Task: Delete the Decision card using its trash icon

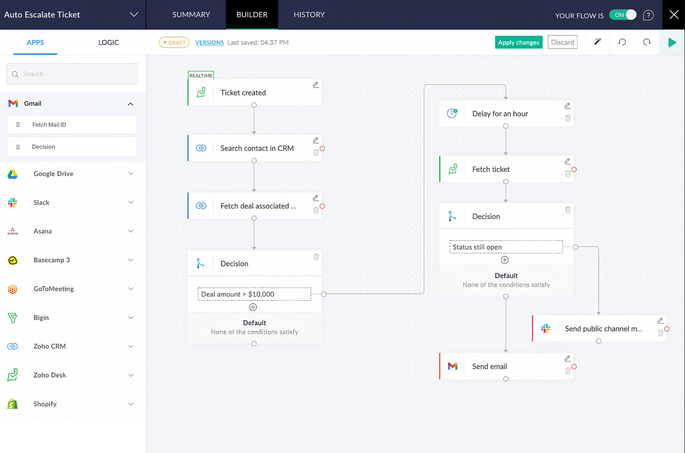Action: pos(316,257)
